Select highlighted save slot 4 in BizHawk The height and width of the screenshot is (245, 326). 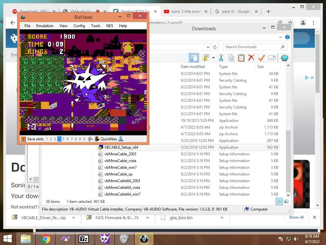click(59, 139)
